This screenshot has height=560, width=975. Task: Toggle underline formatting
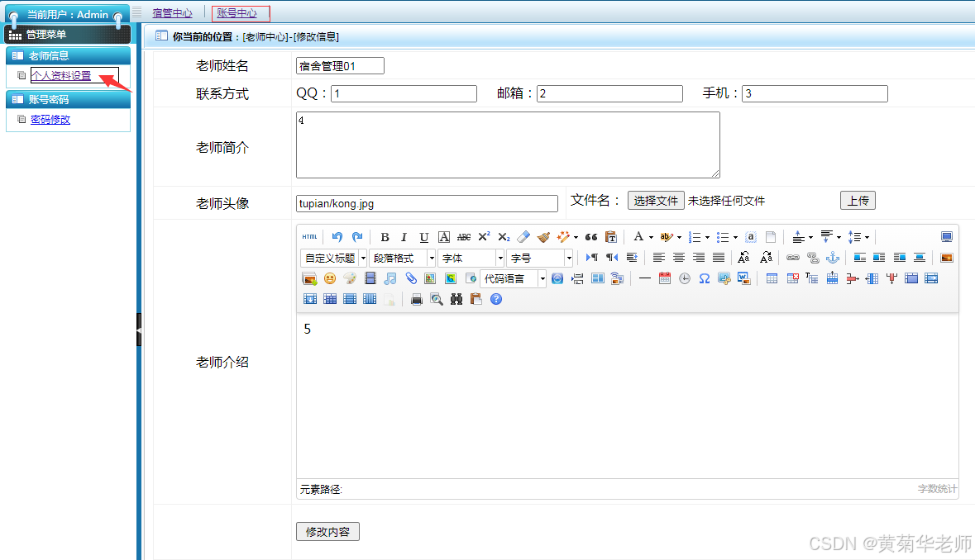[x=423, y=237]
